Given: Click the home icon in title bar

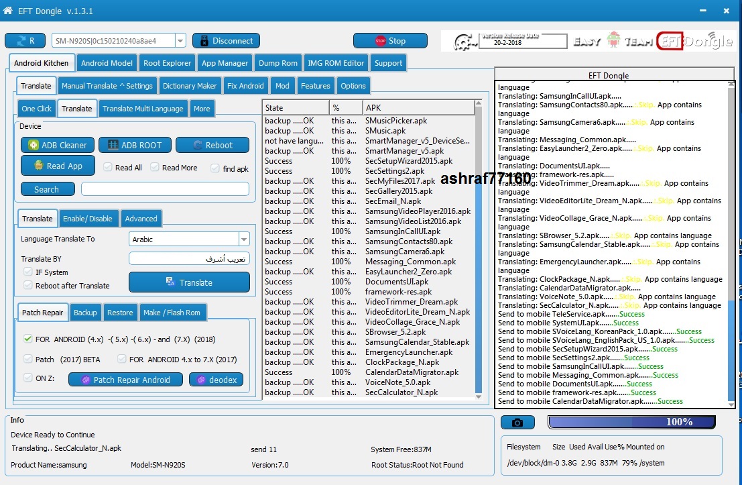Looking at the screenshot, I should point(7,11).
